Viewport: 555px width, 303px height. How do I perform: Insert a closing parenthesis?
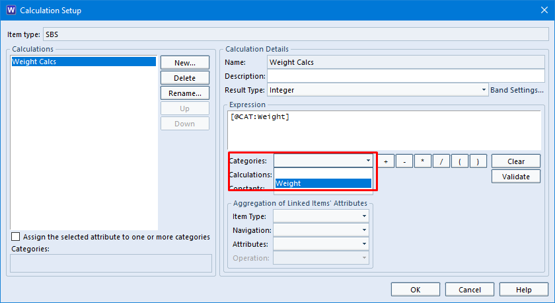[x=478, y=161]
